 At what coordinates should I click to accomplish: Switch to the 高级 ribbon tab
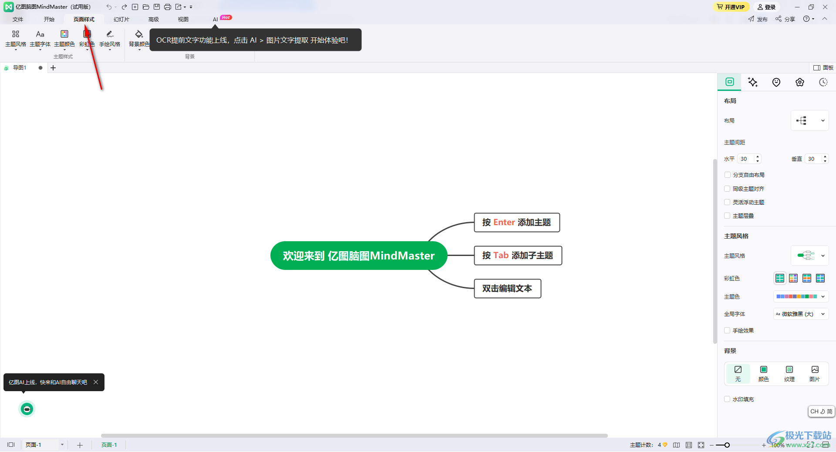(x=154, y=19)
